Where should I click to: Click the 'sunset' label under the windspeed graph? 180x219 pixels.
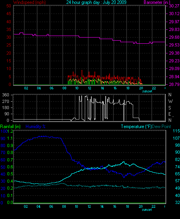147,91
